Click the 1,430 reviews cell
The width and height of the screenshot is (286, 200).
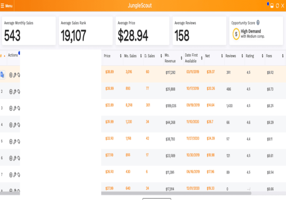coord(230,106)
